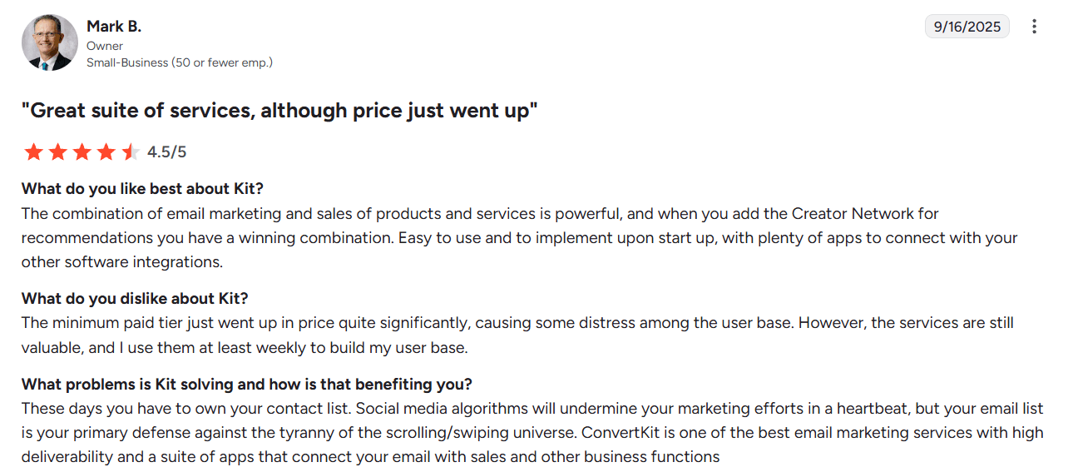This screenshot has width=1068, height=472.
Task: Click the word ConvertKit in the review
Action: pos(621,433)
